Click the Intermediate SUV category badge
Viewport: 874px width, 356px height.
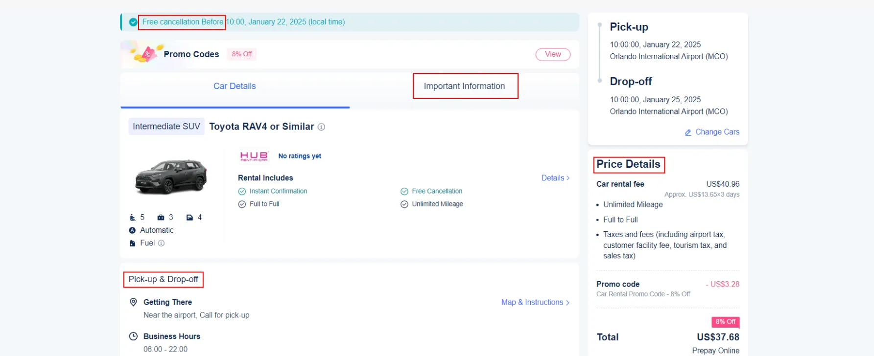tap(166, 127)
